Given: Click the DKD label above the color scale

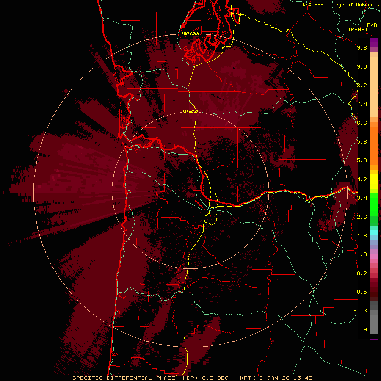Looking at the screenshot, I should (x=372, y=25).
